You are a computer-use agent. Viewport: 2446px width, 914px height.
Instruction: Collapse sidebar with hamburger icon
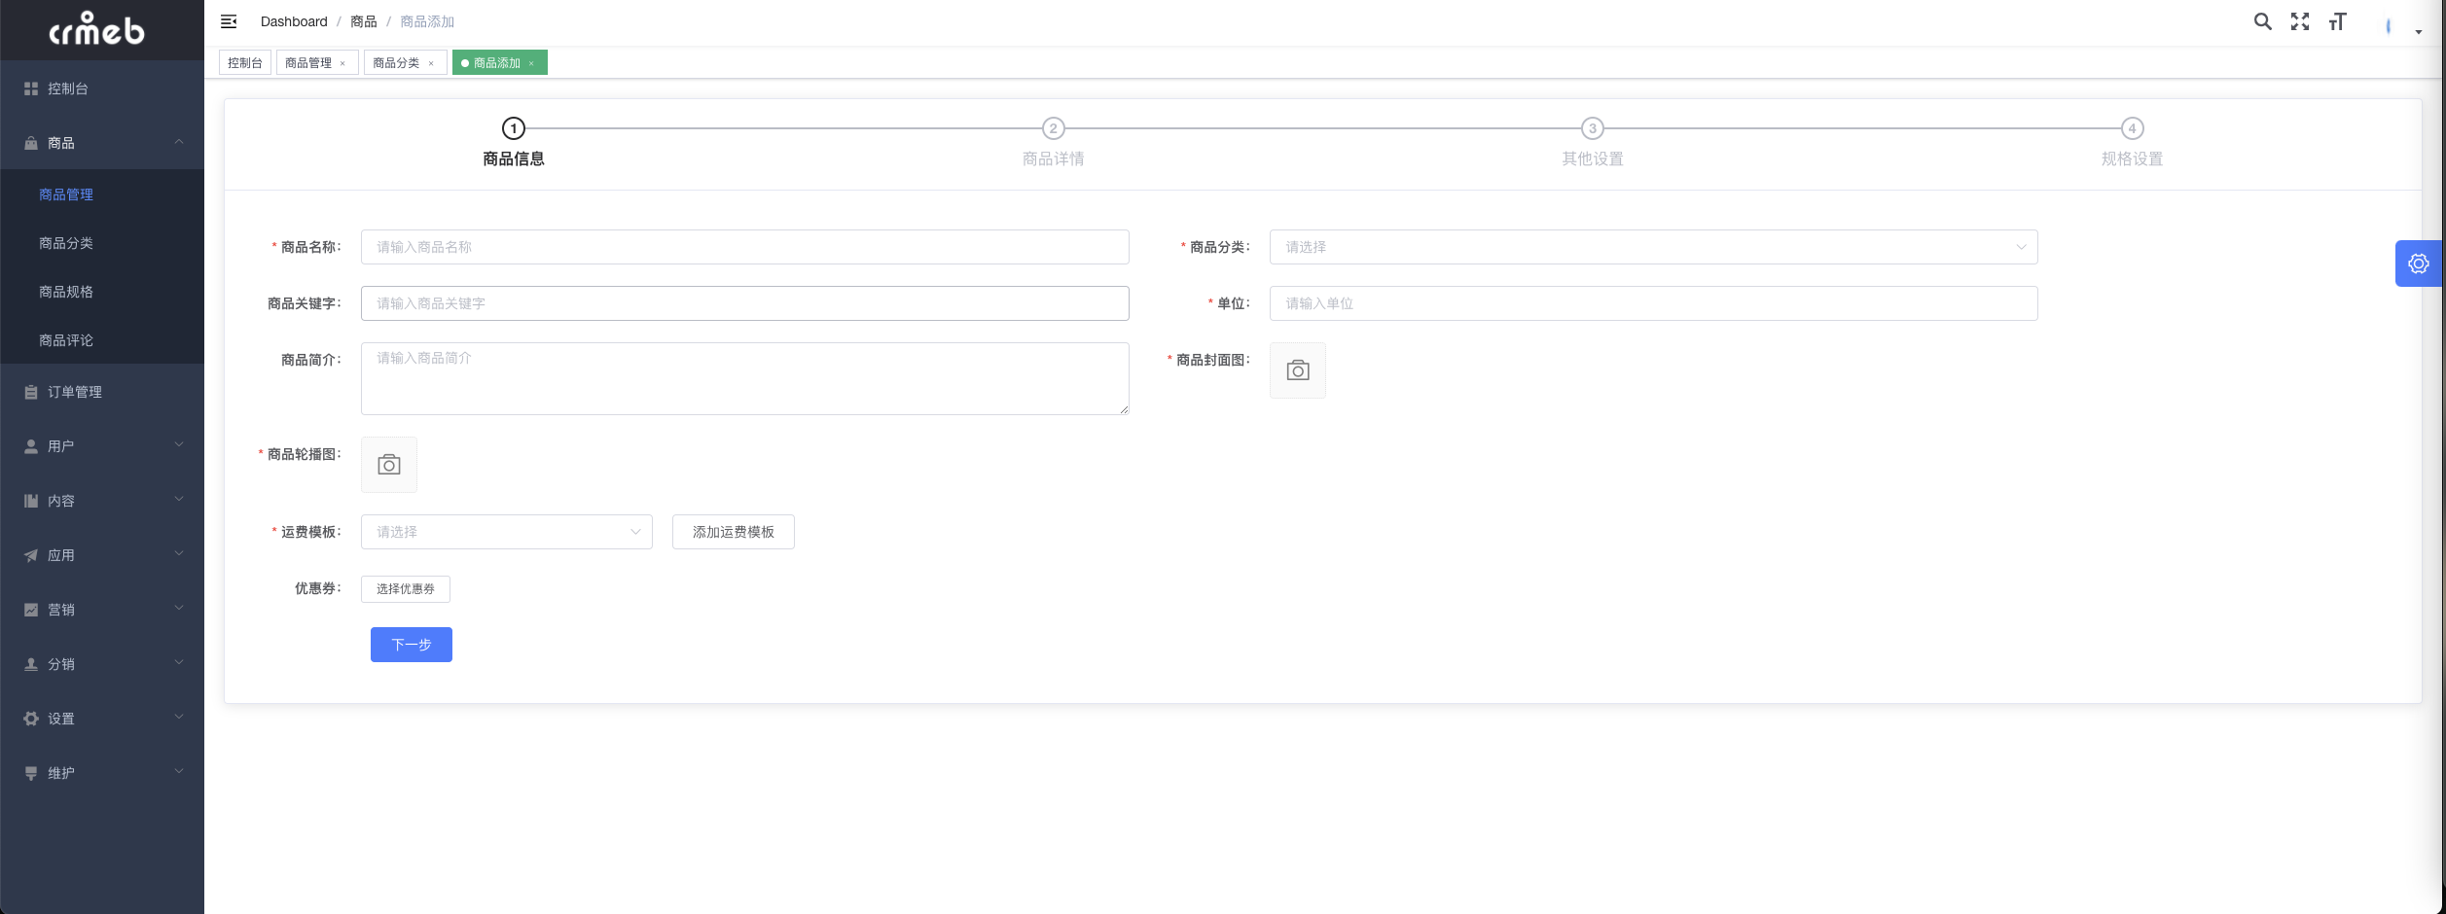(x=229, y=21)
